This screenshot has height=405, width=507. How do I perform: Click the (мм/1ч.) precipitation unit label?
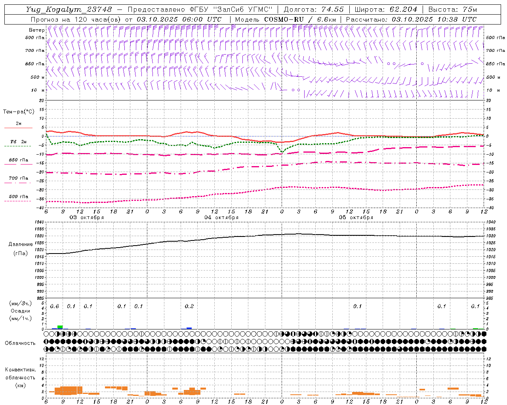click(20, 318)
